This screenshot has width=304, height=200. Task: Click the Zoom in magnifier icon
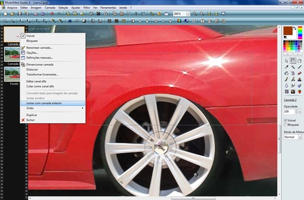click(195, 14)
